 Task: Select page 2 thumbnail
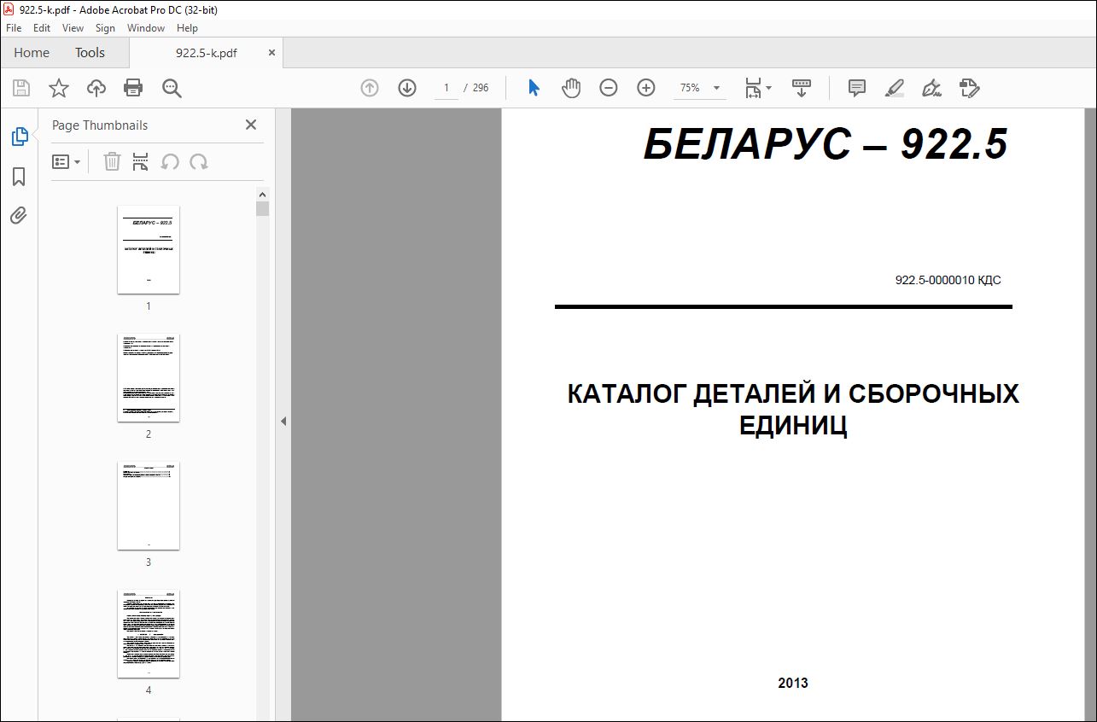149,378
